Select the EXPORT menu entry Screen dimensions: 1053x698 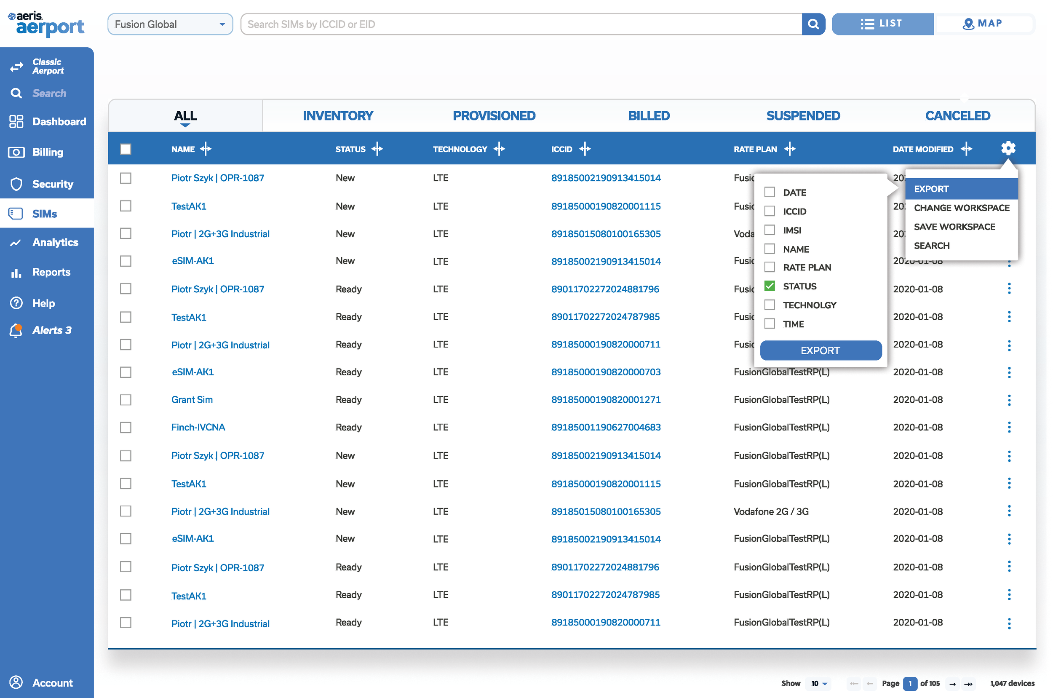tap(961, 189)
